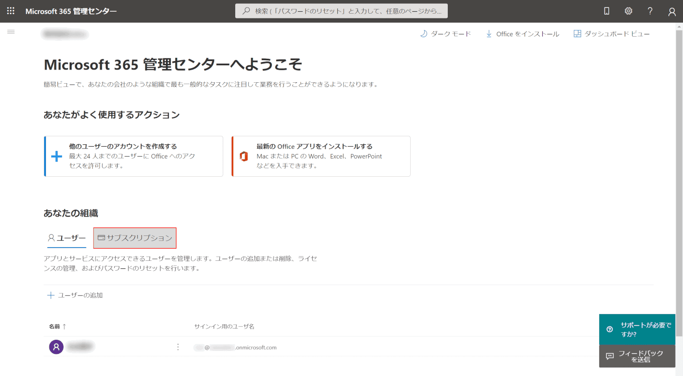Sort by 名前 column header
The height and width of the screenshot is (376, 683).
click(57, 326)
